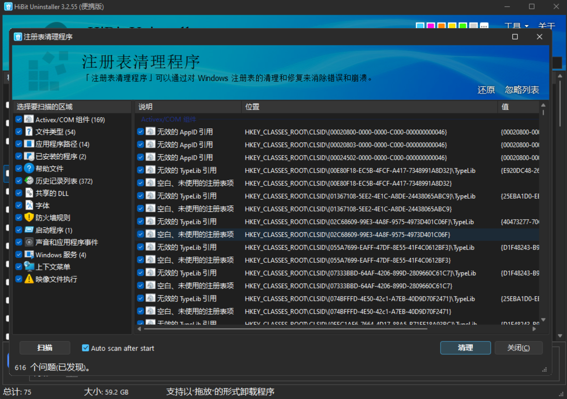Select the 启动程序 (1) label in scan areas
Screen dimensions: 567x399
(x=54, y=230)
